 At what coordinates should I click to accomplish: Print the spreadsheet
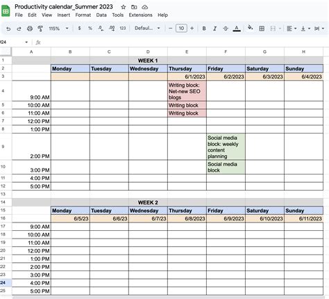[x=30, y=29]
